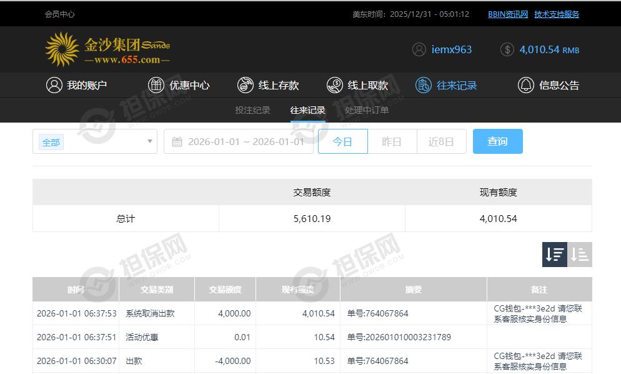This screenshot has width=621, height=374.
Task: Select the 今日 date range option
Action: click(x=342, y=141)
